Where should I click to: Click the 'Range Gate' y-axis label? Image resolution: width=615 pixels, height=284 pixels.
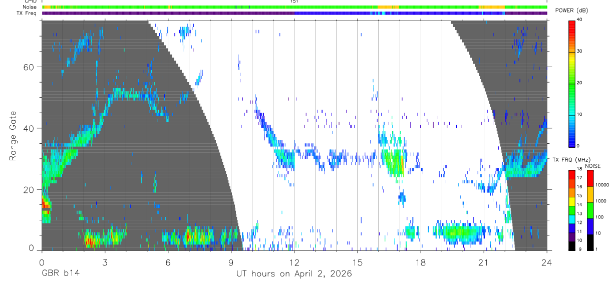click(13, 136)
